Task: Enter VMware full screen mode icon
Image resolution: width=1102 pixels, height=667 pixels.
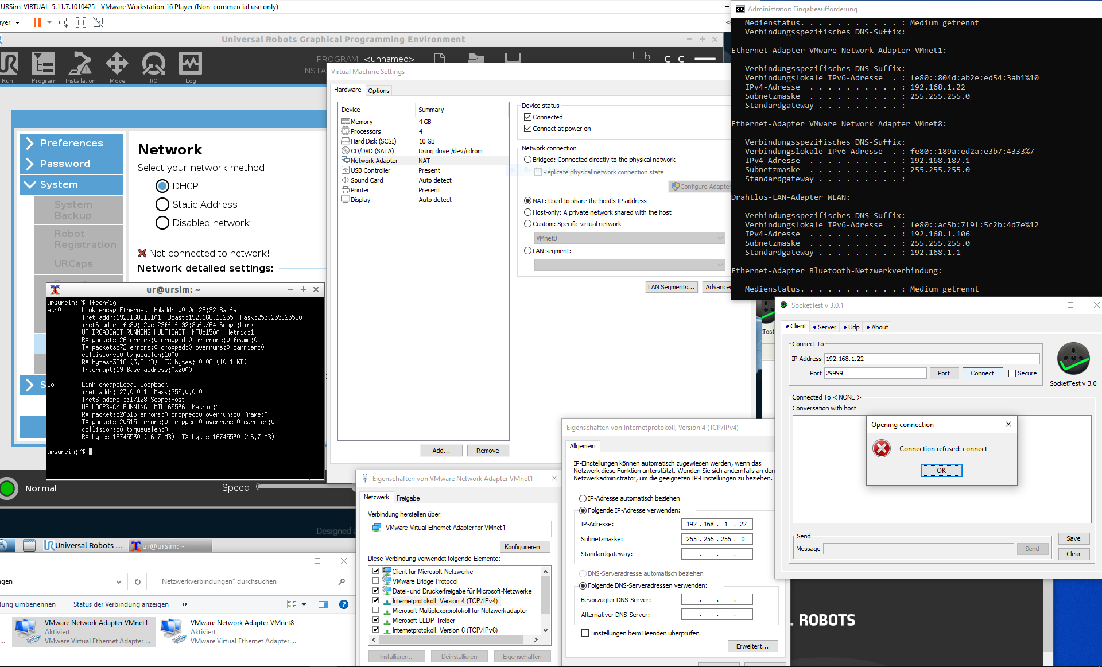Action: (x=81, y=22)
